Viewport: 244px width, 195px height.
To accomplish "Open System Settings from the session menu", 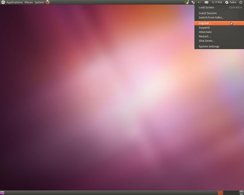I will pyautogui.click(x=219, y=47).
